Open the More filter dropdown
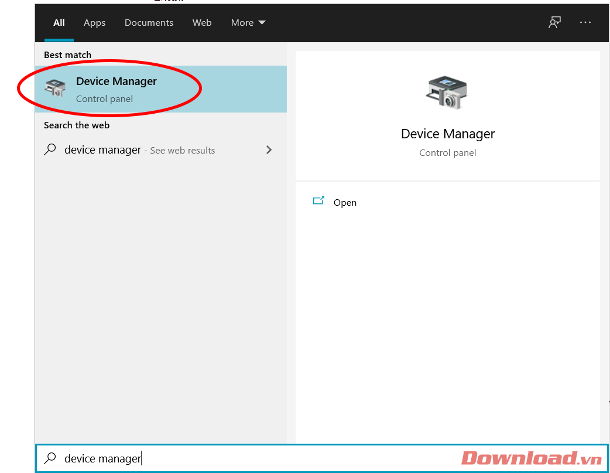Screen dimensions: 610x473 (248, 22)
